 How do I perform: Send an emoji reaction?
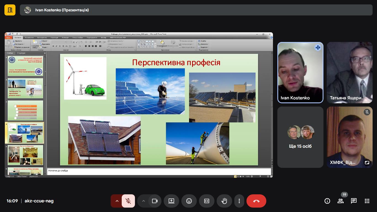[189, 201]
